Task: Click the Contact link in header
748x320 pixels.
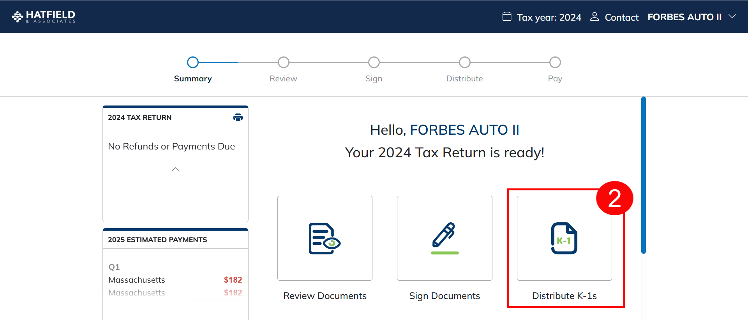Action: click(621, 18)
